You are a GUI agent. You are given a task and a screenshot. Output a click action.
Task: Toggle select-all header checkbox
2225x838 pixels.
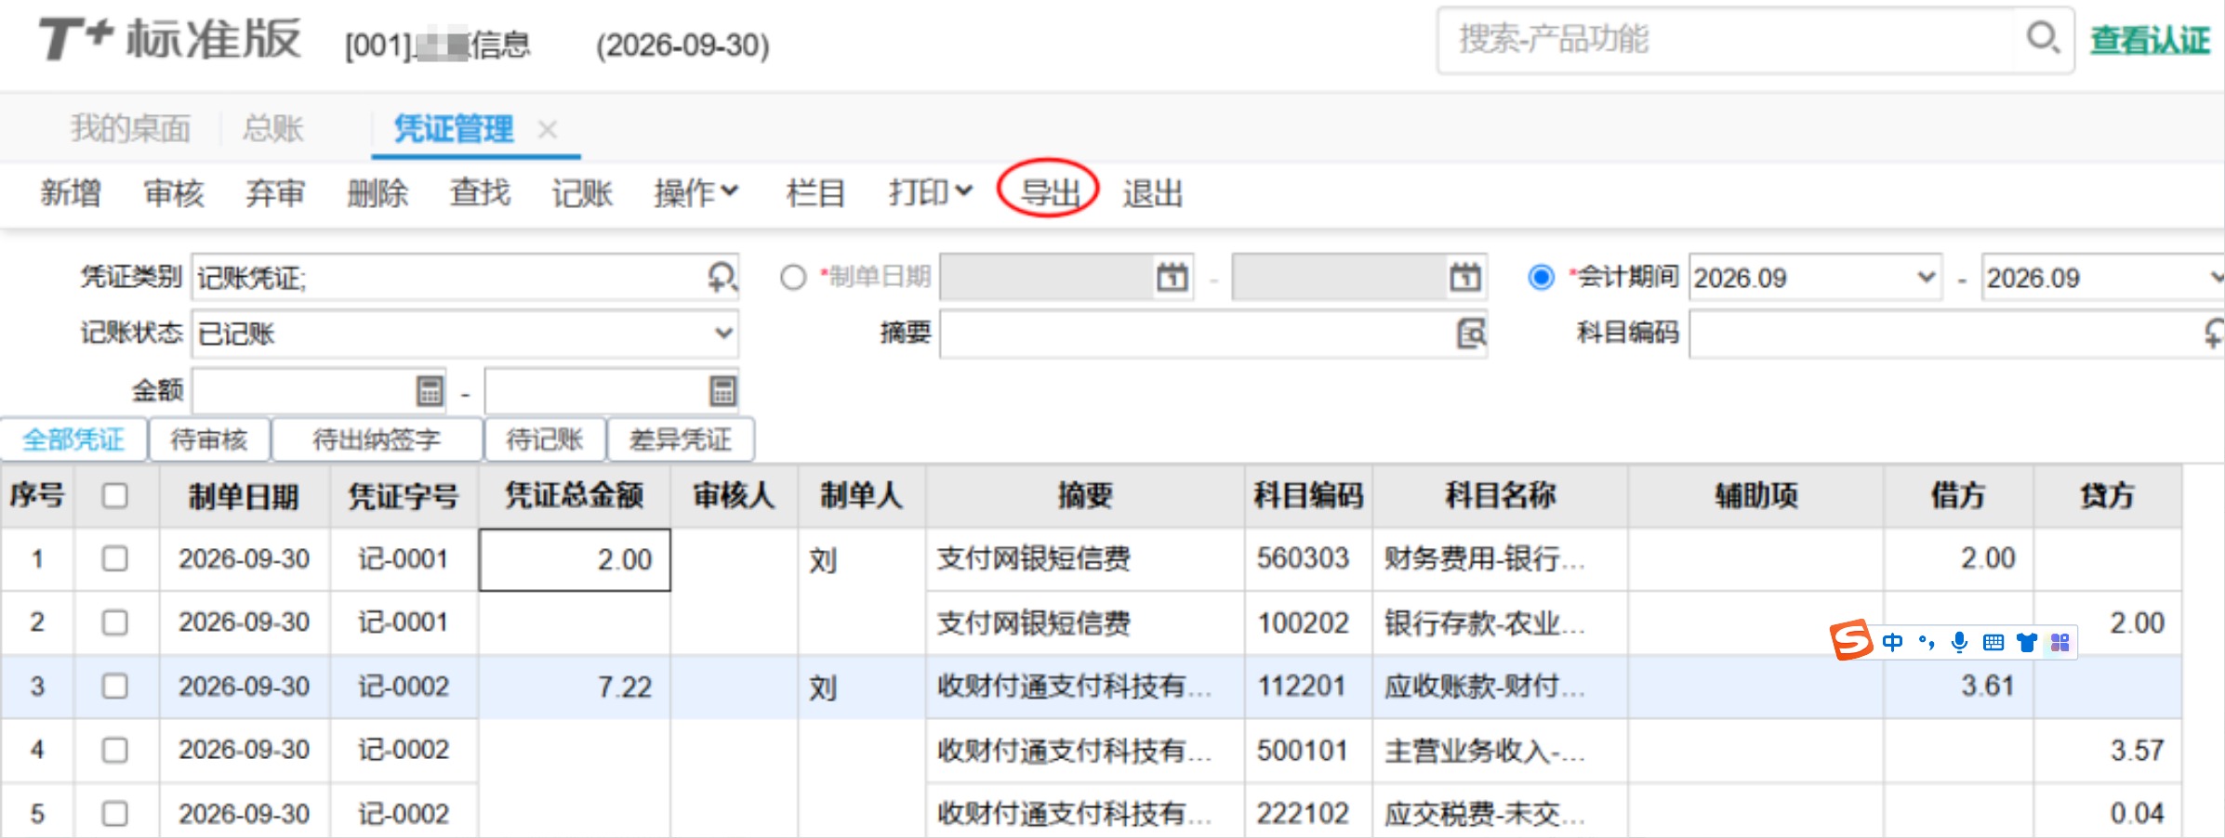pyautogui.click(x=115, y=496)
